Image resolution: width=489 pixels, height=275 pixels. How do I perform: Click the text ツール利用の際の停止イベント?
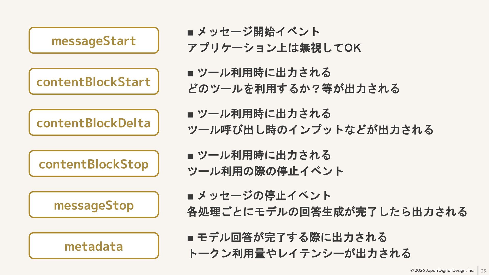pyautogui.click(x=265, y=171)
